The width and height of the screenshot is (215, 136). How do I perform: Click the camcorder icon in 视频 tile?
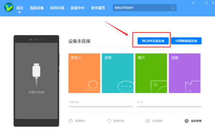coord(193,87)
